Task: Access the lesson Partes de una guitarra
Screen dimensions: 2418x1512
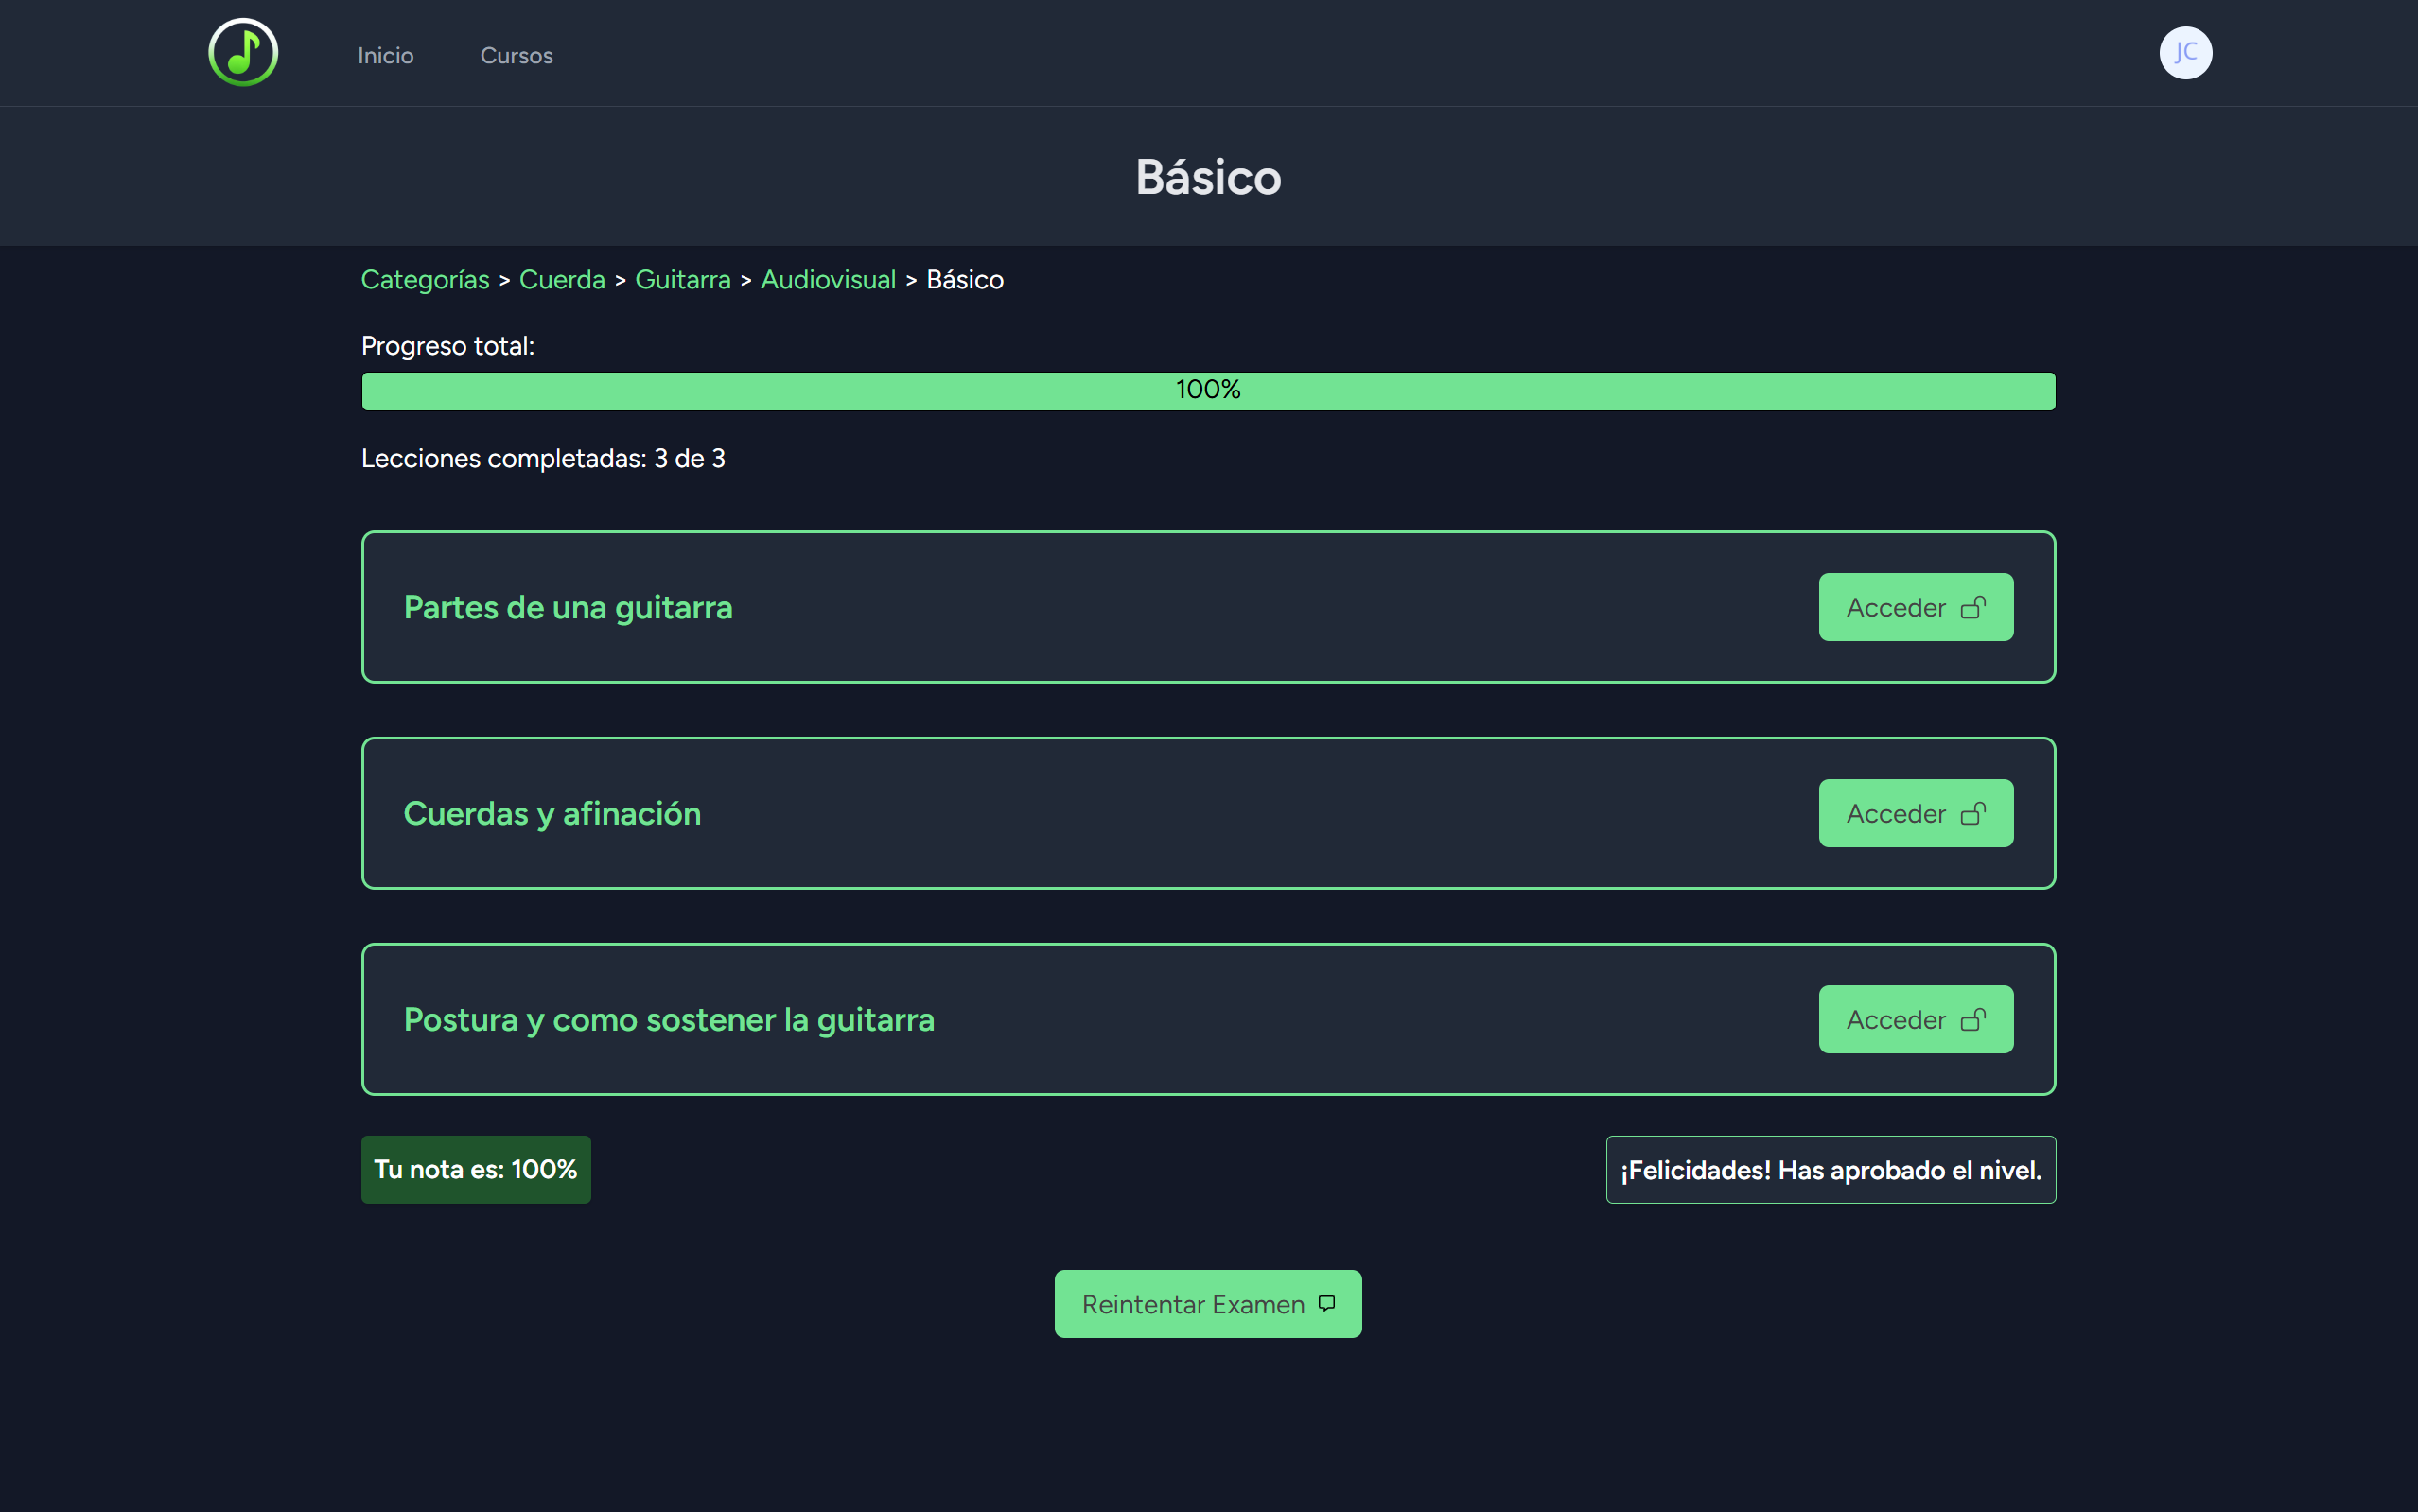Action: 1914,607
